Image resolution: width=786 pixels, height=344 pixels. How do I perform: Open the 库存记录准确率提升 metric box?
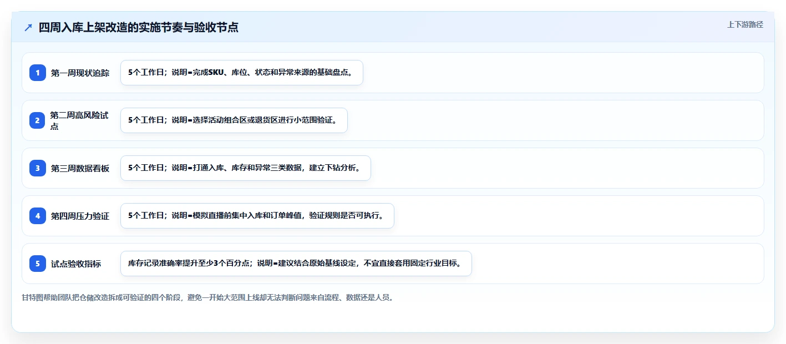(x=296, y=264)
